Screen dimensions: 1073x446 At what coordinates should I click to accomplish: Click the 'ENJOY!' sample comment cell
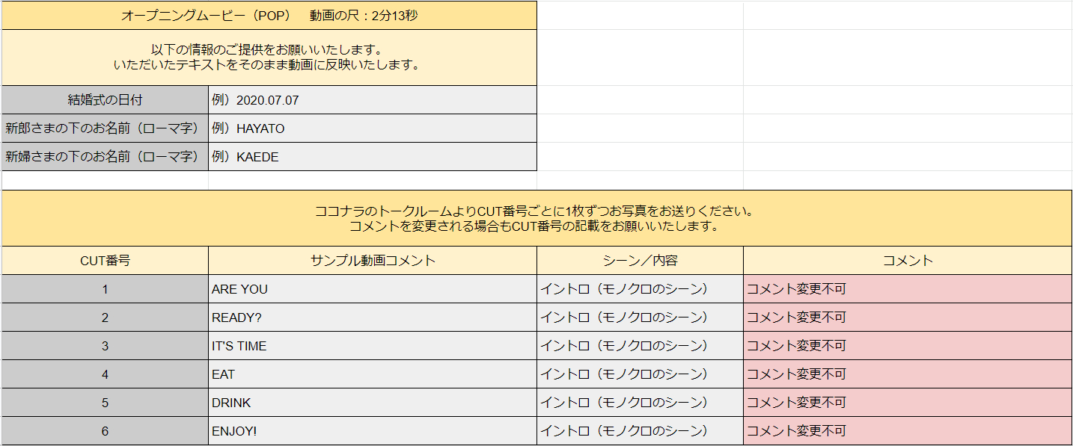tap(373, 431)
